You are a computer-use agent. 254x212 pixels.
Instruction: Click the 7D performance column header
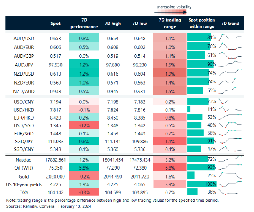click(x=83, y=24)
